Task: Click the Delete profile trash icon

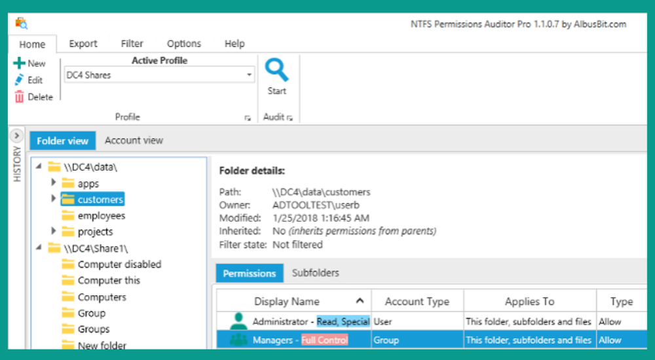Action: click(20, 97)
